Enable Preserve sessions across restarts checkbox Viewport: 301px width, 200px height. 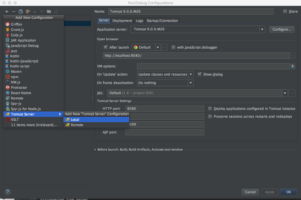210,116
